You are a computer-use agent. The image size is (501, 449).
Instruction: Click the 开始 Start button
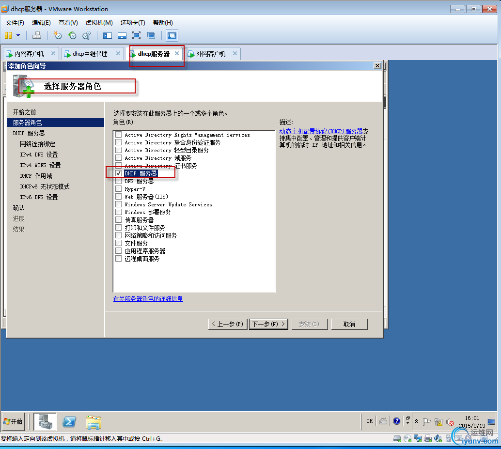pyautogui.click(x=14, y=421)
